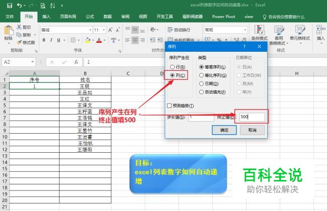The height and width of the screenshot is (211, 327).
Task: Align text right
Action: pos(142,40)
